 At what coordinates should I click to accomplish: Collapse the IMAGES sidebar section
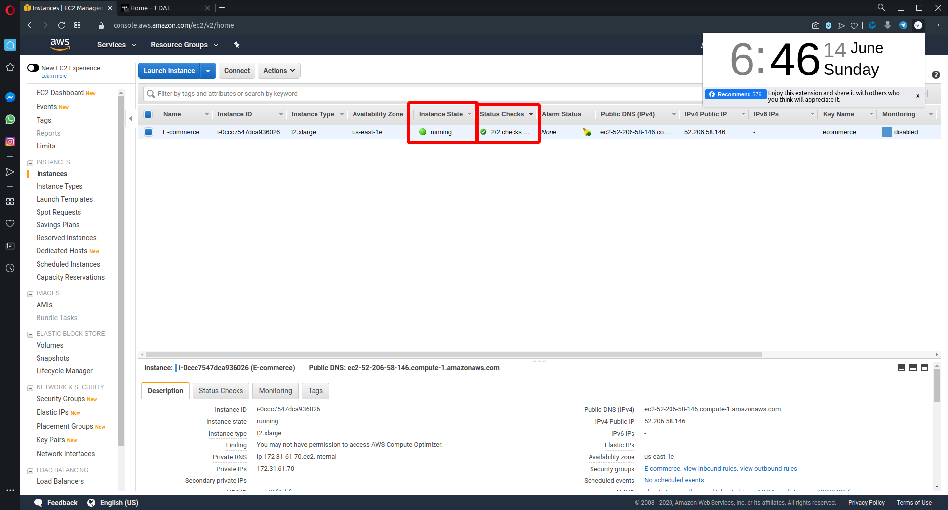[30, 294]
